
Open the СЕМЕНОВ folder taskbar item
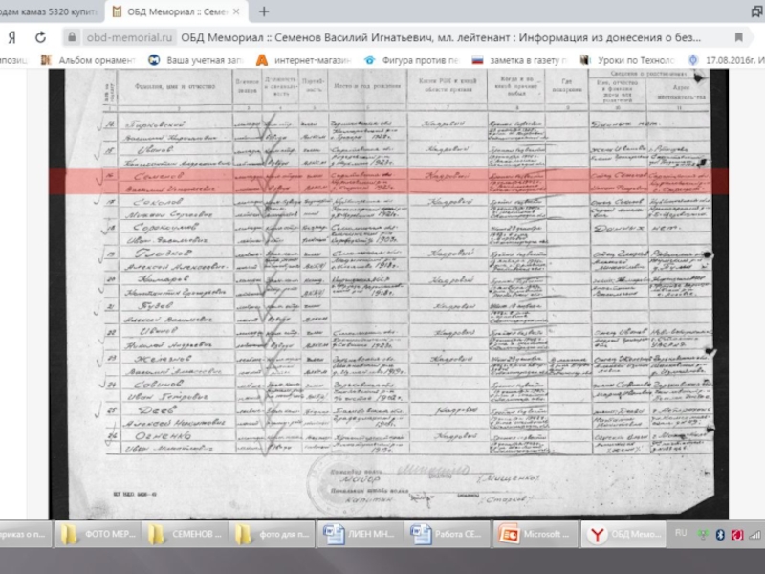coord(186,534)
